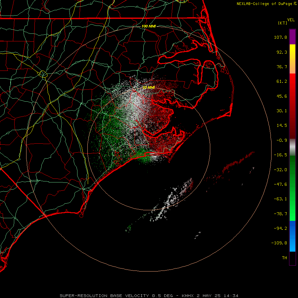Click the radar product caption at bottom
Viewport: 298px width, 298px height.
tap(149, 296)
